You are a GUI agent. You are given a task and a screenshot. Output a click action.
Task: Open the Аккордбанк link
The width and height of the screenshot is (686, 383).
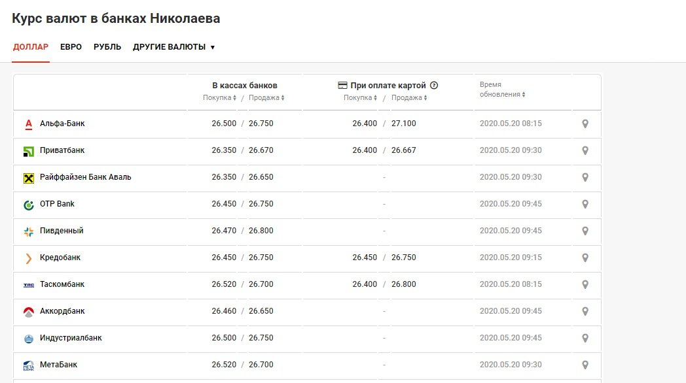coord(62,311)
